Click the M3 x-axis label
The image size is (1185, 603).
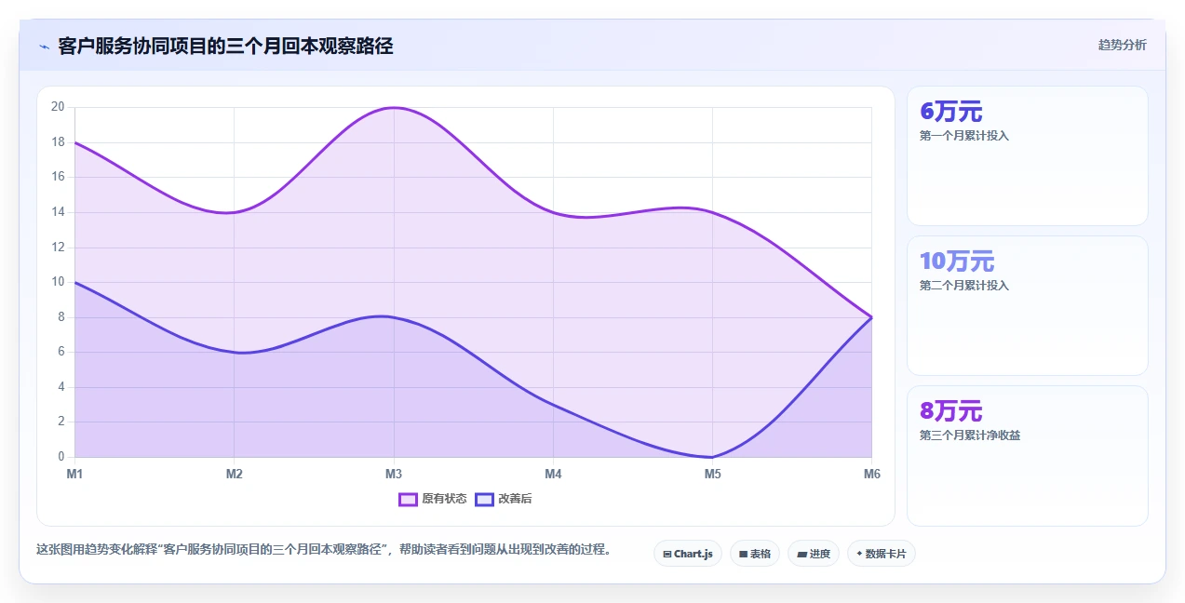point(394,475)
